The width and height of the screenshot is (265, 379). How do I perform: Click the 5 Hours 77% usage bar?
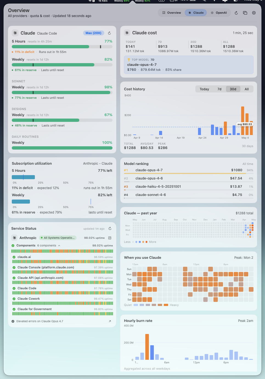(62, 47)
